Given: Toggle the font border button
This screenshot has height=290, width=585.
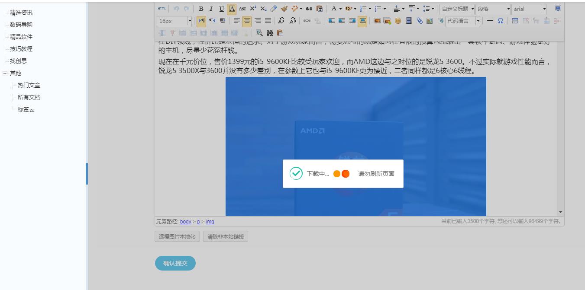Looking at the screenshot, I should 232,9.
